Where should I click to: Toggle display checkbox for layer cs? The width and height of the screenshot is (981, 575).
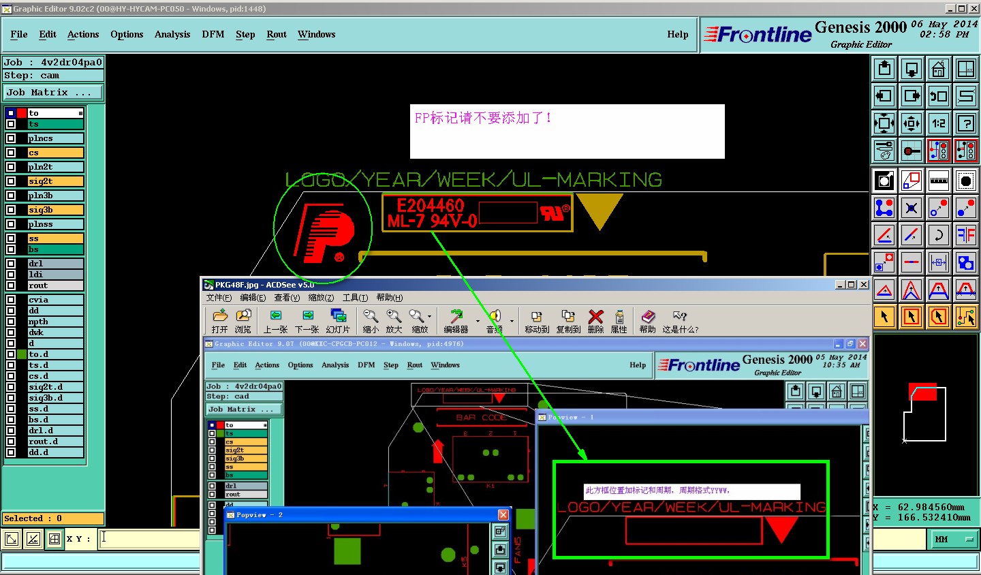11,153
